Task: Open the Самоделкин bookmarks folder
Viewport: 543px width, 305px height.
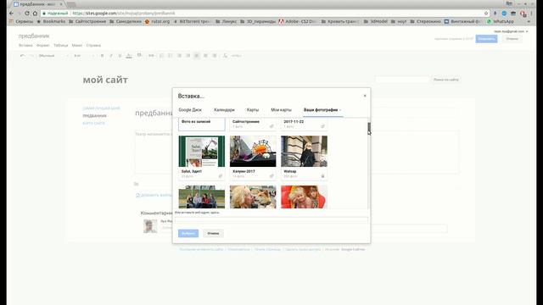Action: tap(126, 21)
